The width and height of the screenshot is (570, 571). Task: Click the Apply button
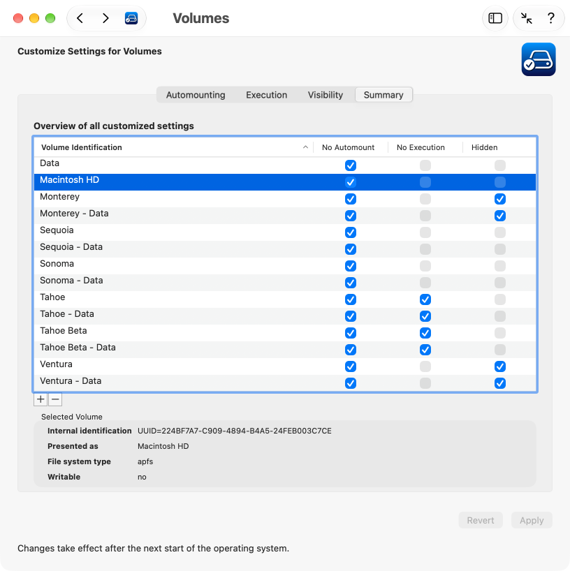coord(532,520)
